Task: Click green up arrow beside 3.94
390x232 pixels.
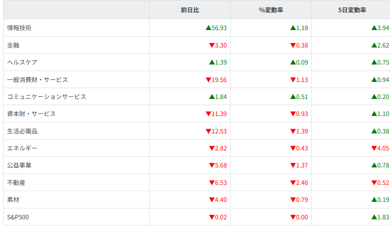Action: 374,28
